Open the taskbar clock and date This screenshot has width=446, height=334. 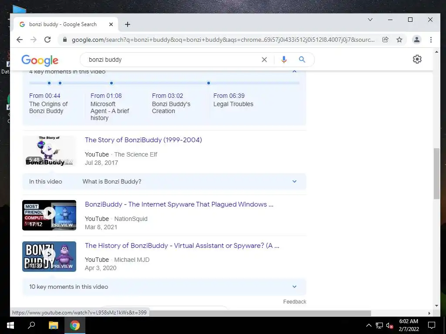pyautogui.click(x=409, y=325)
